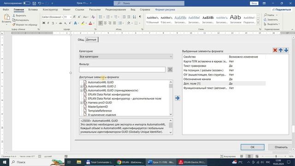
Task: Open the Файл menu
Action: click(6, 10)
